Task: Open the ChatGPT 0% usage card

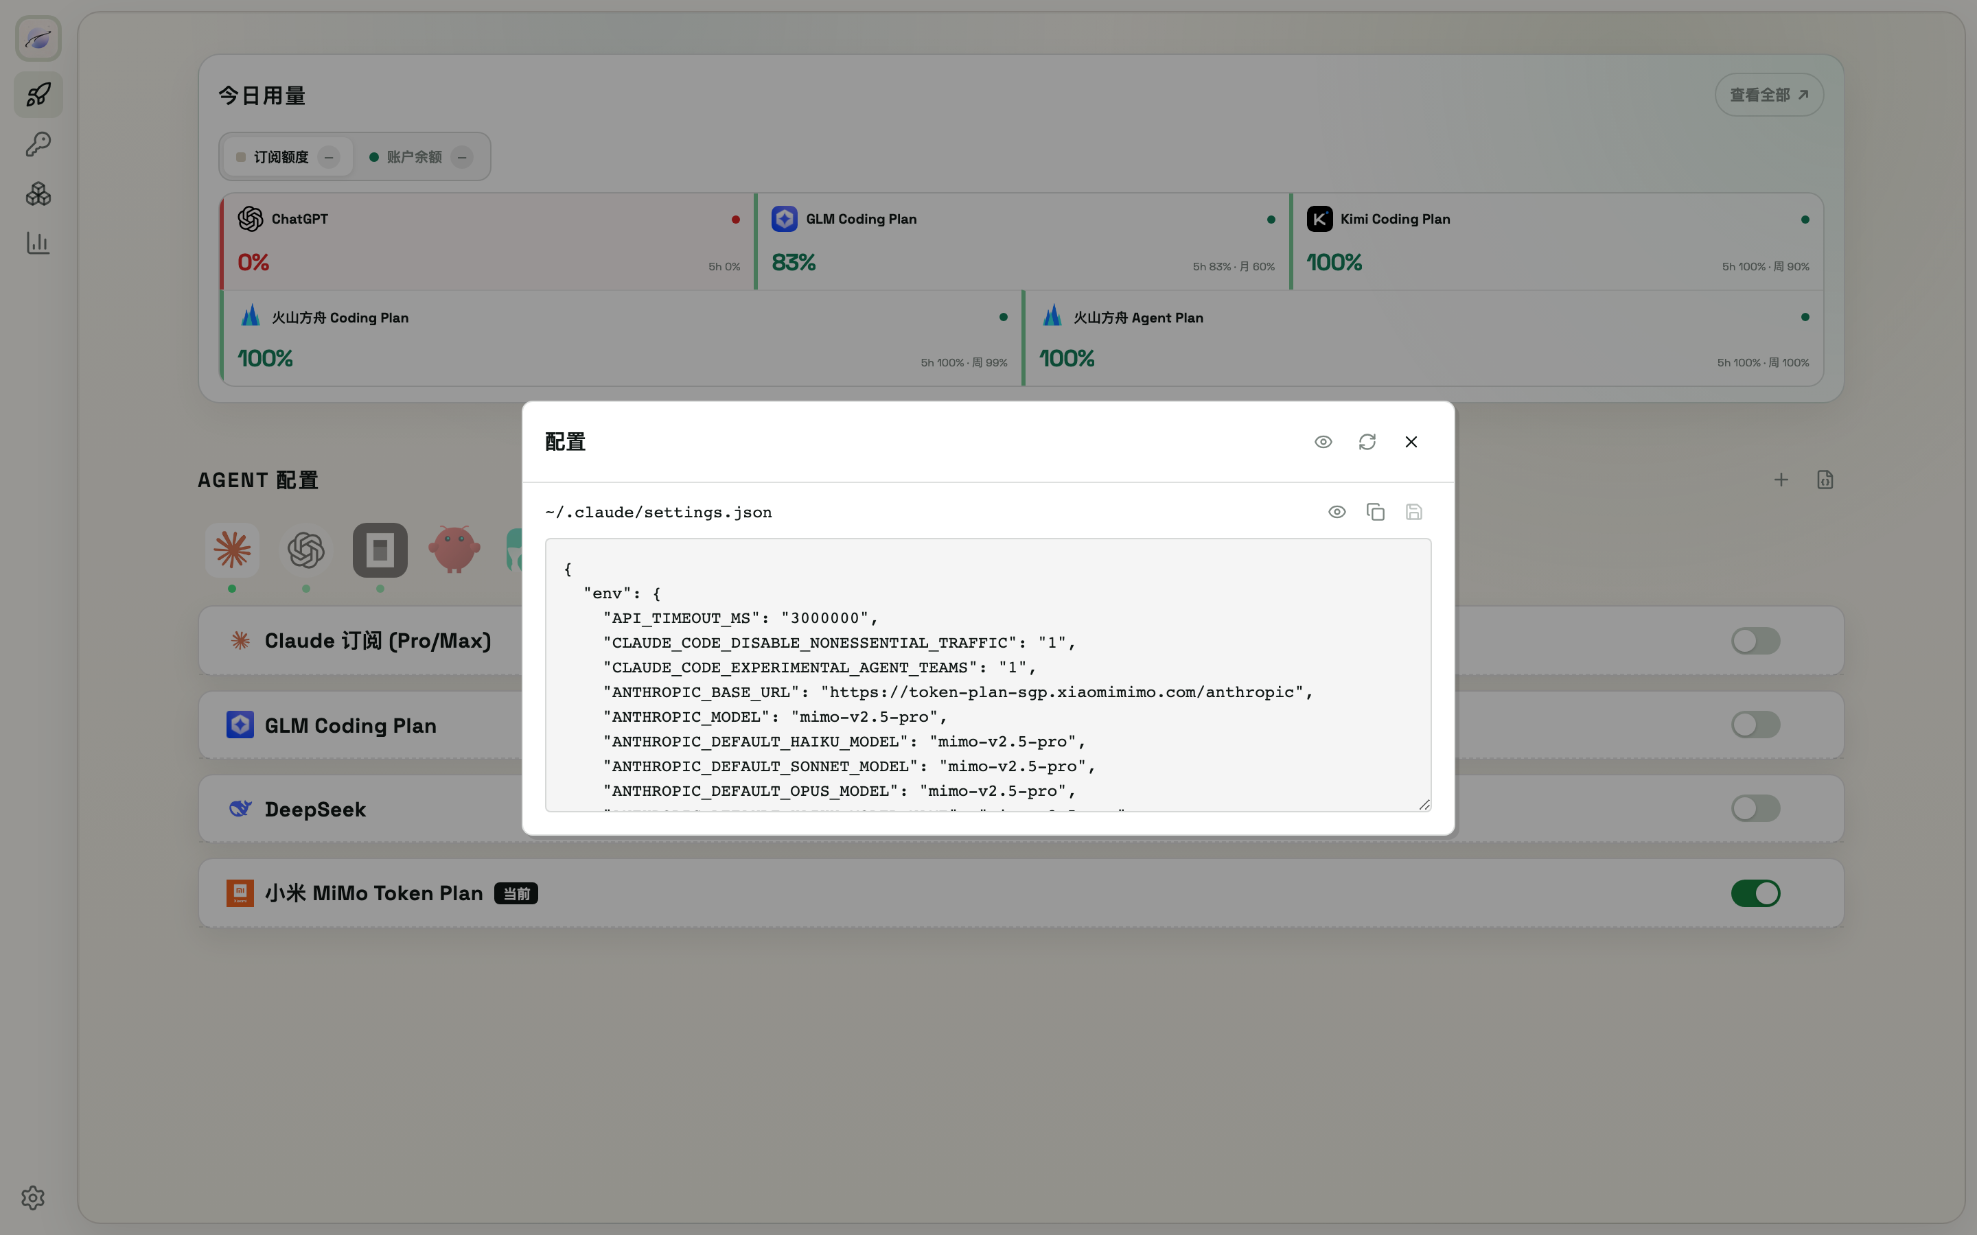Action: click(x=487, y=242)
